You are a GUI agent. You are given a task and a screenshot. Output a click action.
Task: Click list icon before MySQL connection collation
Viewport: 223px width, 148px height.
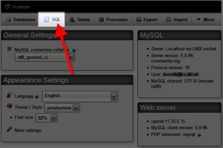pos(9,49)
